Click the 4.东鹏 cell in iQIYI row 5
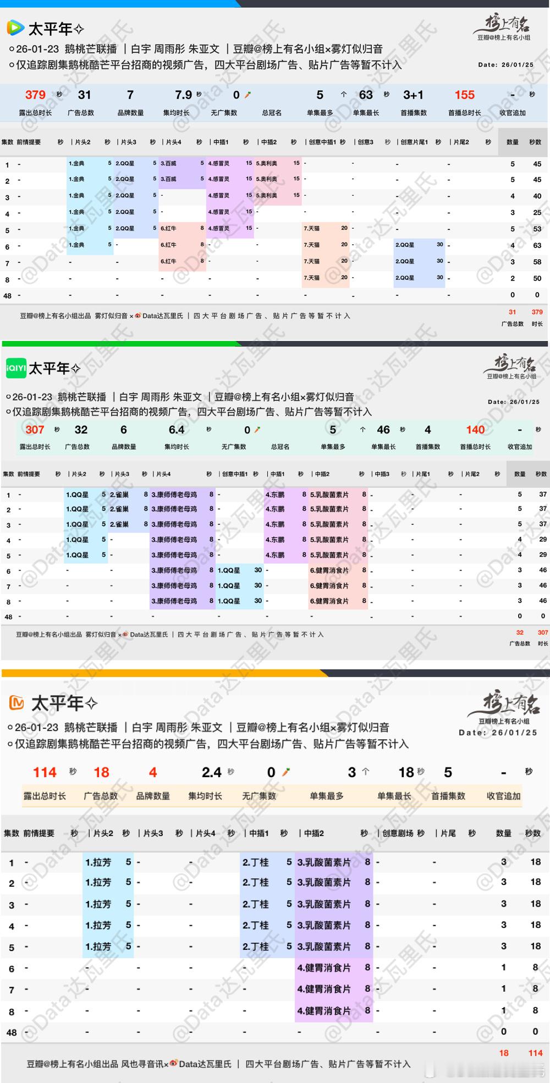This screenshot has height=1083, width=550. coord(286,555)
